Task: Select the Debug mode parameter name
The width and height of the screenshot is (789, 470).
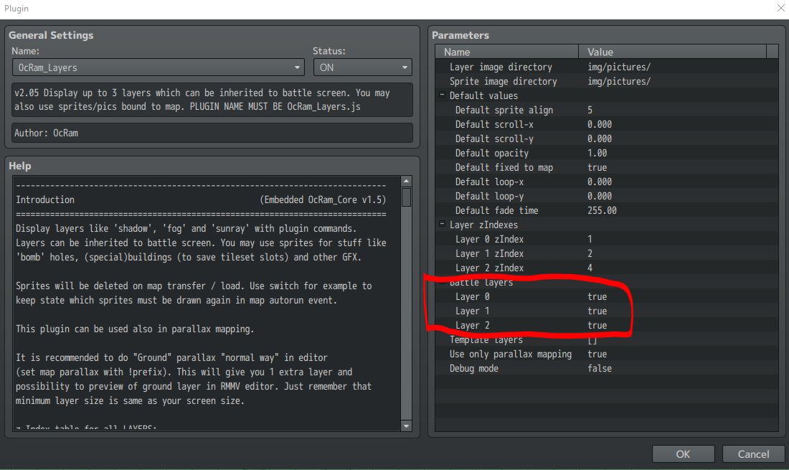Action: [x=473, y=368]
